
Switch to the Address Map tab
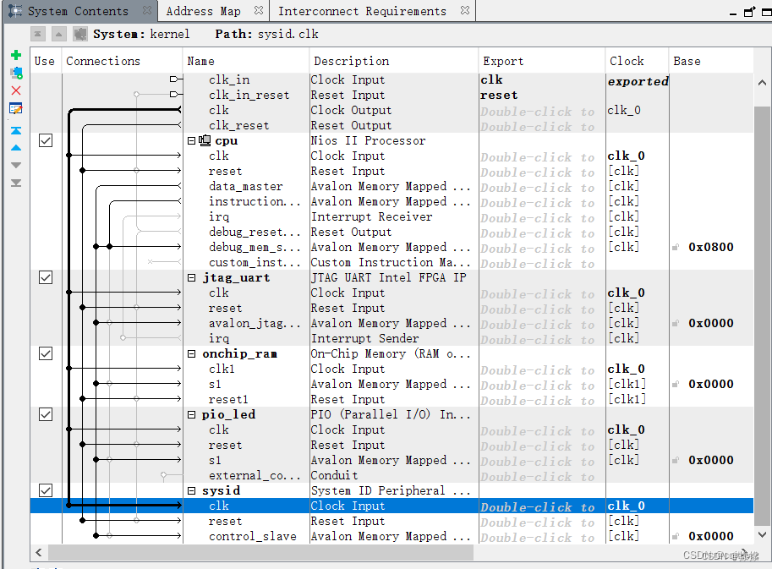click(203, 11)
